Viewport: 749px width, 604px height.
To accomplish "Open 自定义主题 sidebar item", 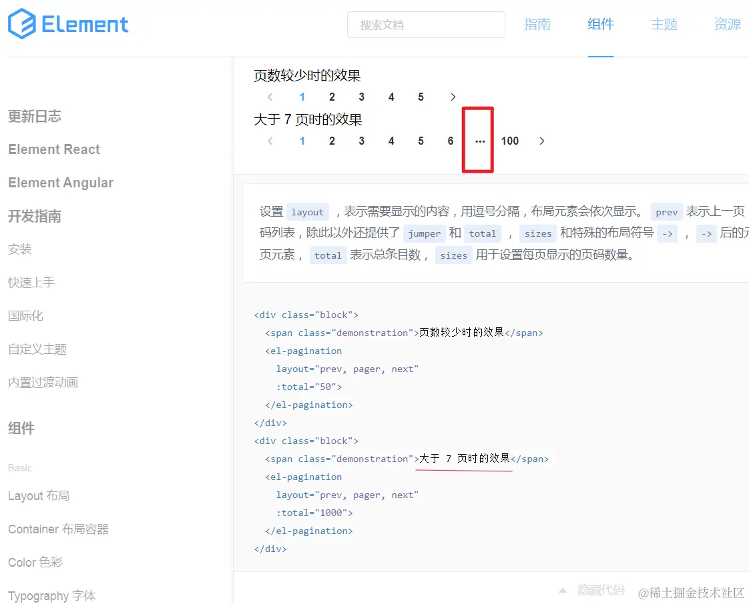I will tap(37, 349).
